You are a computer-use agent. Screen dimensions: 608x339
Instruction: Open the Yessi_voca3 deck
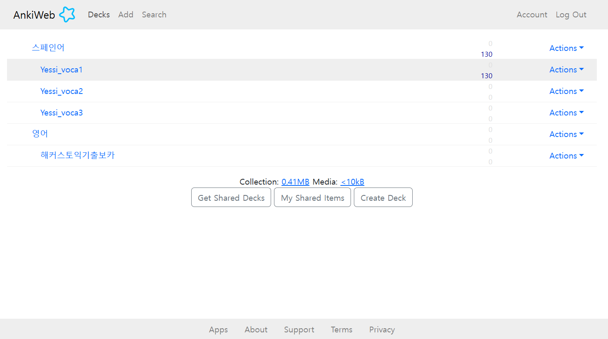coord(62,113)
